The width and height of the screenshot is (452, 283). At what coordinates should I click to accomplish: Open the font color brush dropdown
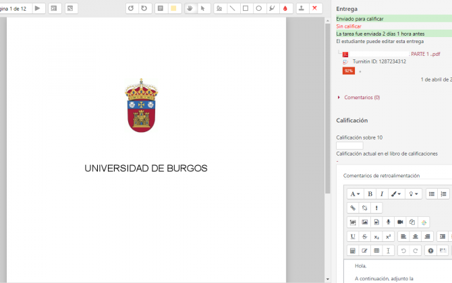point(396,194)
